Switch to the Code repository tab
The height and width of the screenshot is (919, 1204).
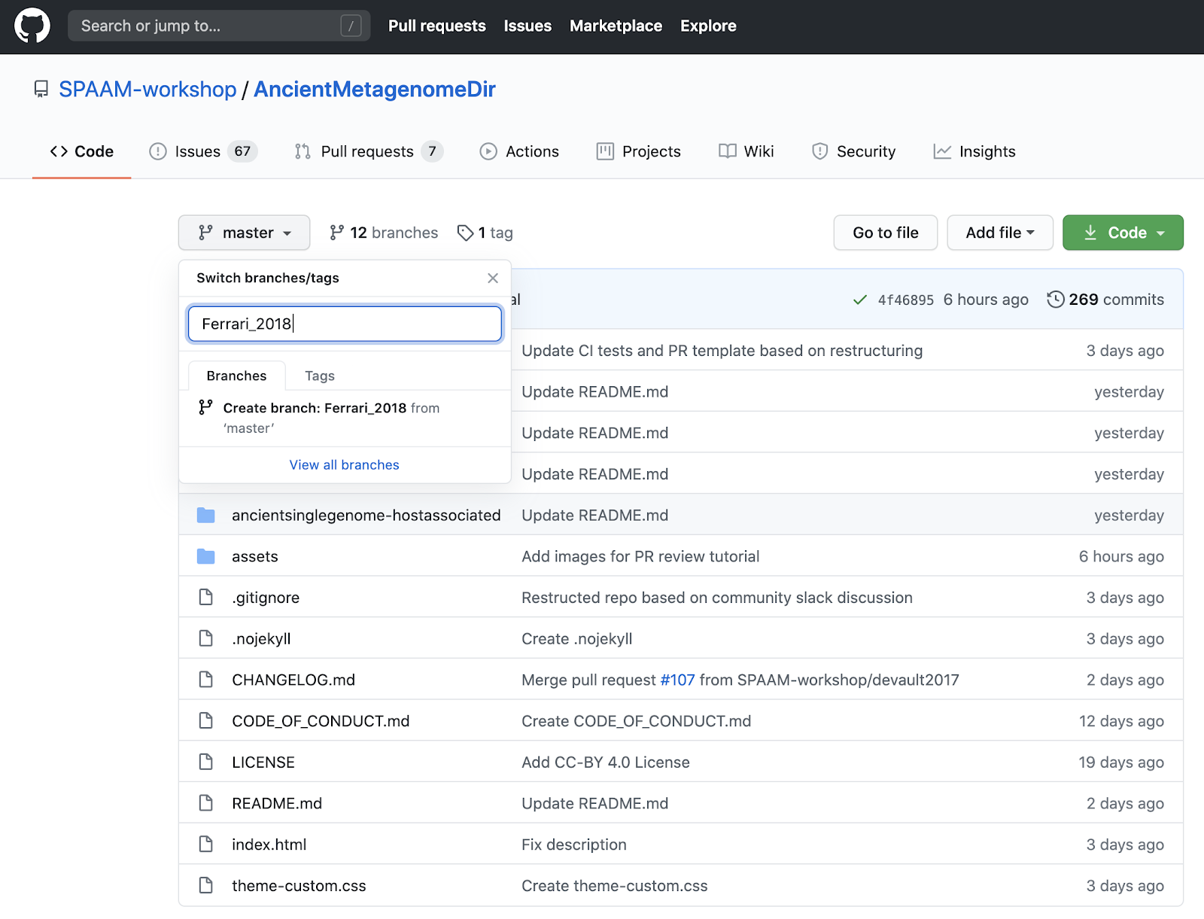(x=82, y=152)
